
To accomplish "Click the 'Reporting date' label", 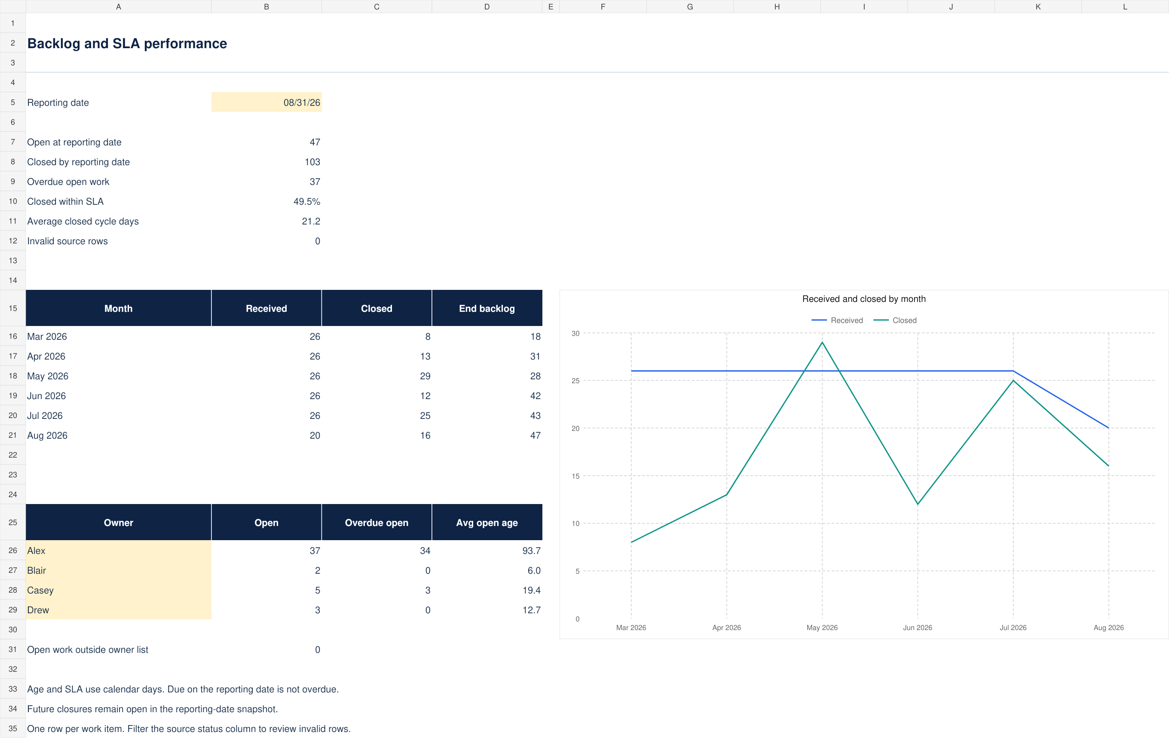I will pyautogui.click(x=58, y=102).
